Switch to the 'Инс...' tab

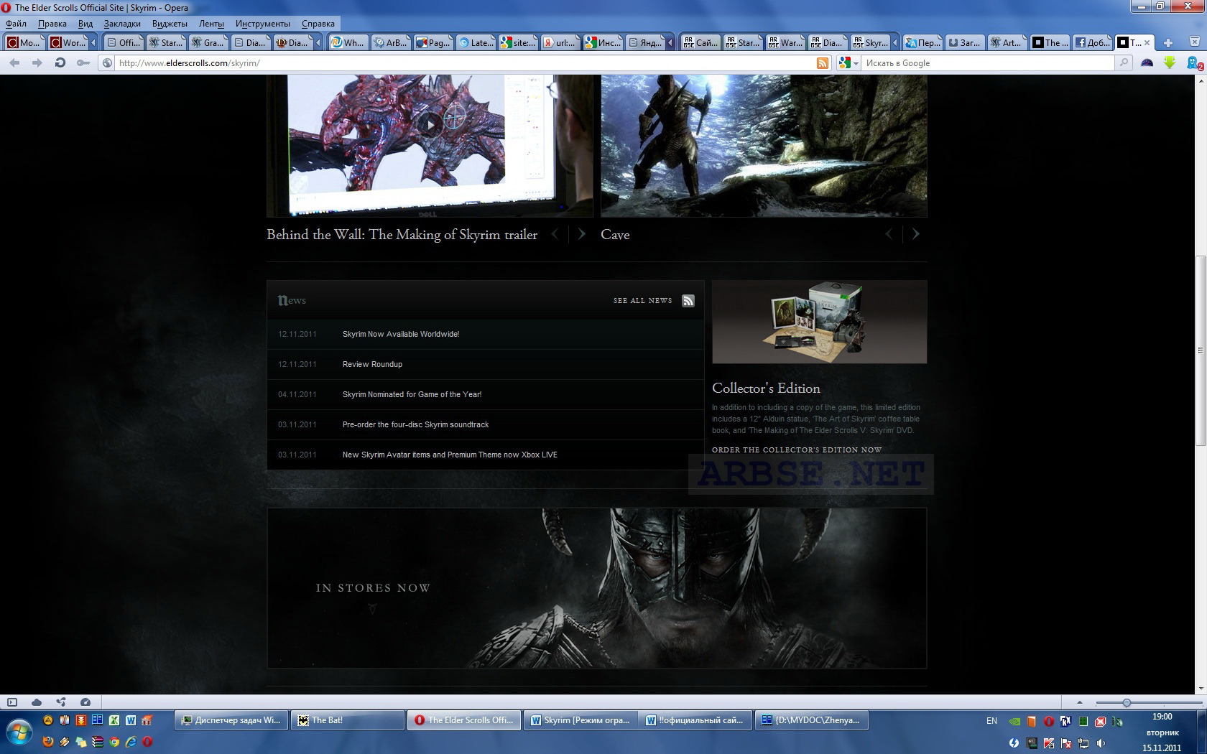pos(603,43)
